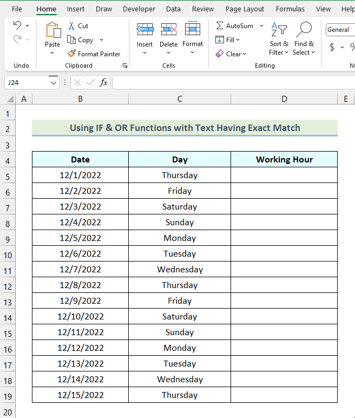
Task: Expand the Copy dropdown arrow
Action: tap(101, 40)
